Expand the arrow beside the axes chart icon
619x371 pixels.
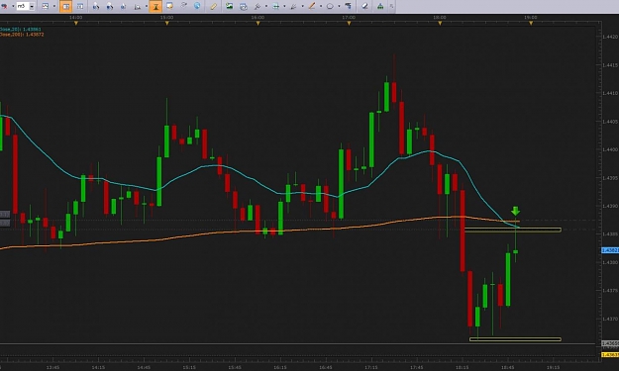point(146,6)
